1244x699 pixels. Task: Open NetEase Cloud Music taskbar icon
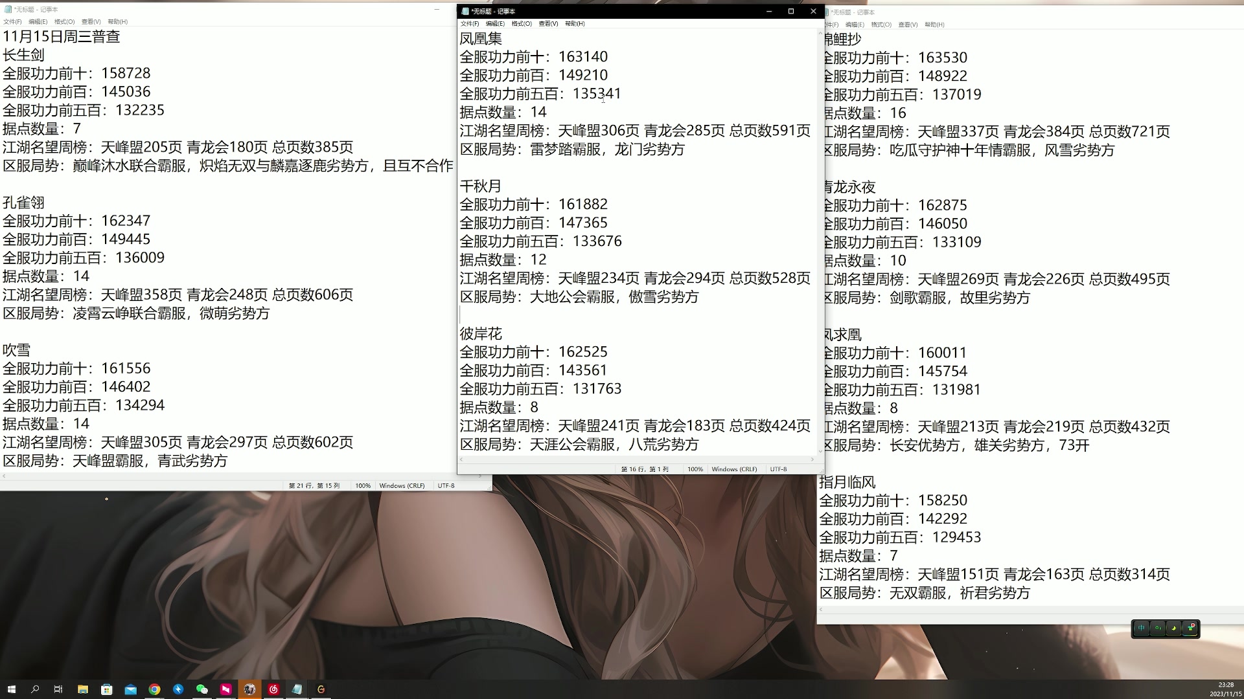click(273, 689)
